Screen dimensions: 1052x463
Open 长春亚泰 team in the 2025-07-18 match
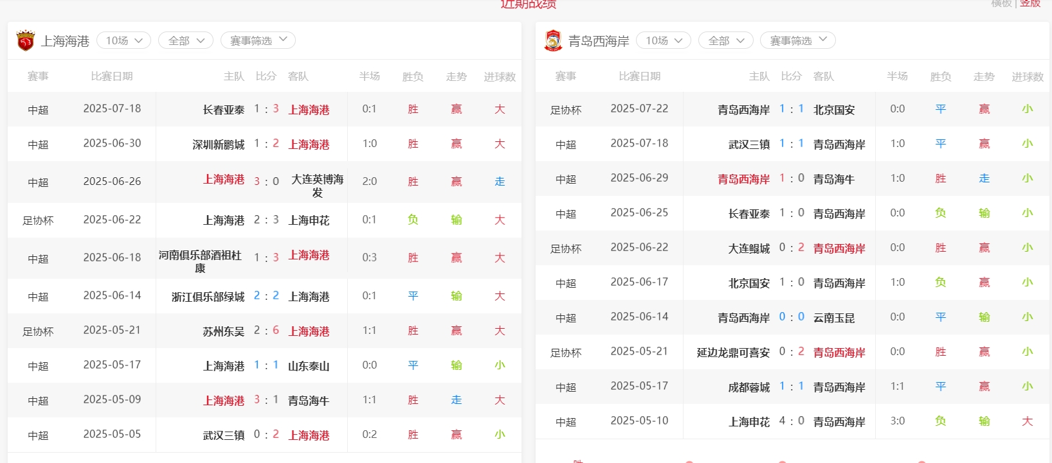(223, 110)
